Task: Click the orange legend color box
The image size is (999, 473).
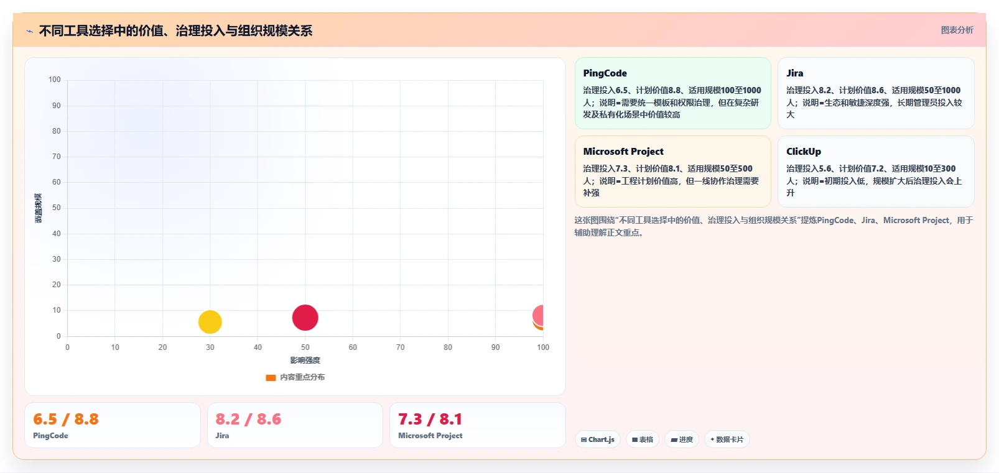Action: pos(271,377)
